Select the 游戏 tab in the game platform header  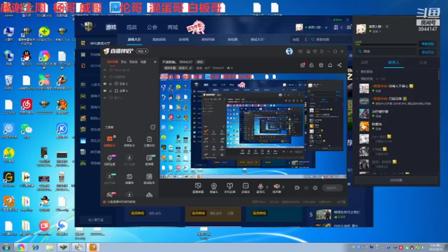[x=111, y=27]
